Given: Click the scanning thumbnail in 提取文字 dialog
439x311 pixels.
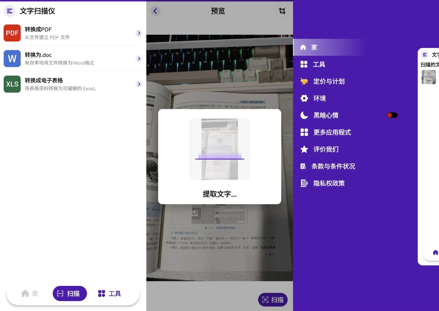Looking at the screenshot, I should pyautogui.click(x=219, y=149).
